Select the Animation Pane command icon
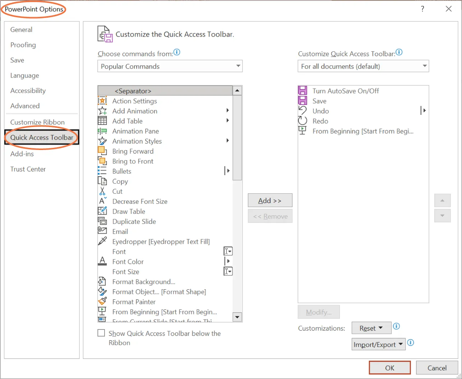Viewport: 462px width, 379px height. point(102,131)
